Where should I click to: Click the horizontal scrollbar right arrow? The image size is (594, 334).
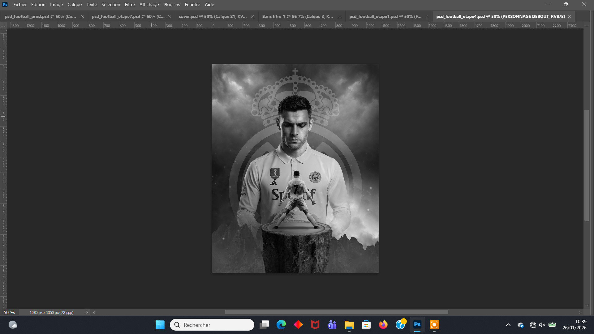point(580,313)
